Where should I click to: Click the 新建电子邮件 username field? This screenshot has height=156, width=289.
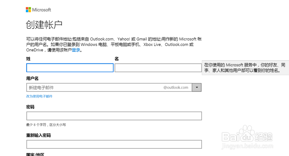tap(109, 88)
